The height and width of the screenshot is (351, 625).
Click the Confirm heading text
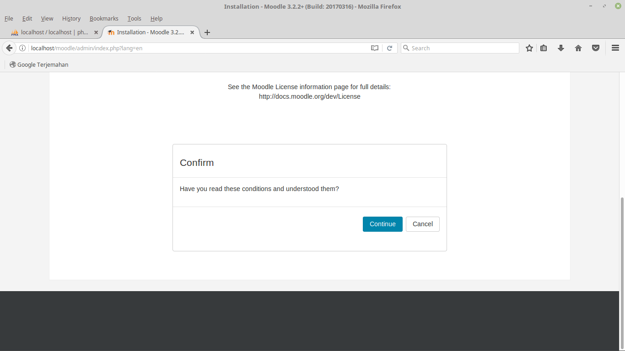point(197,163)
